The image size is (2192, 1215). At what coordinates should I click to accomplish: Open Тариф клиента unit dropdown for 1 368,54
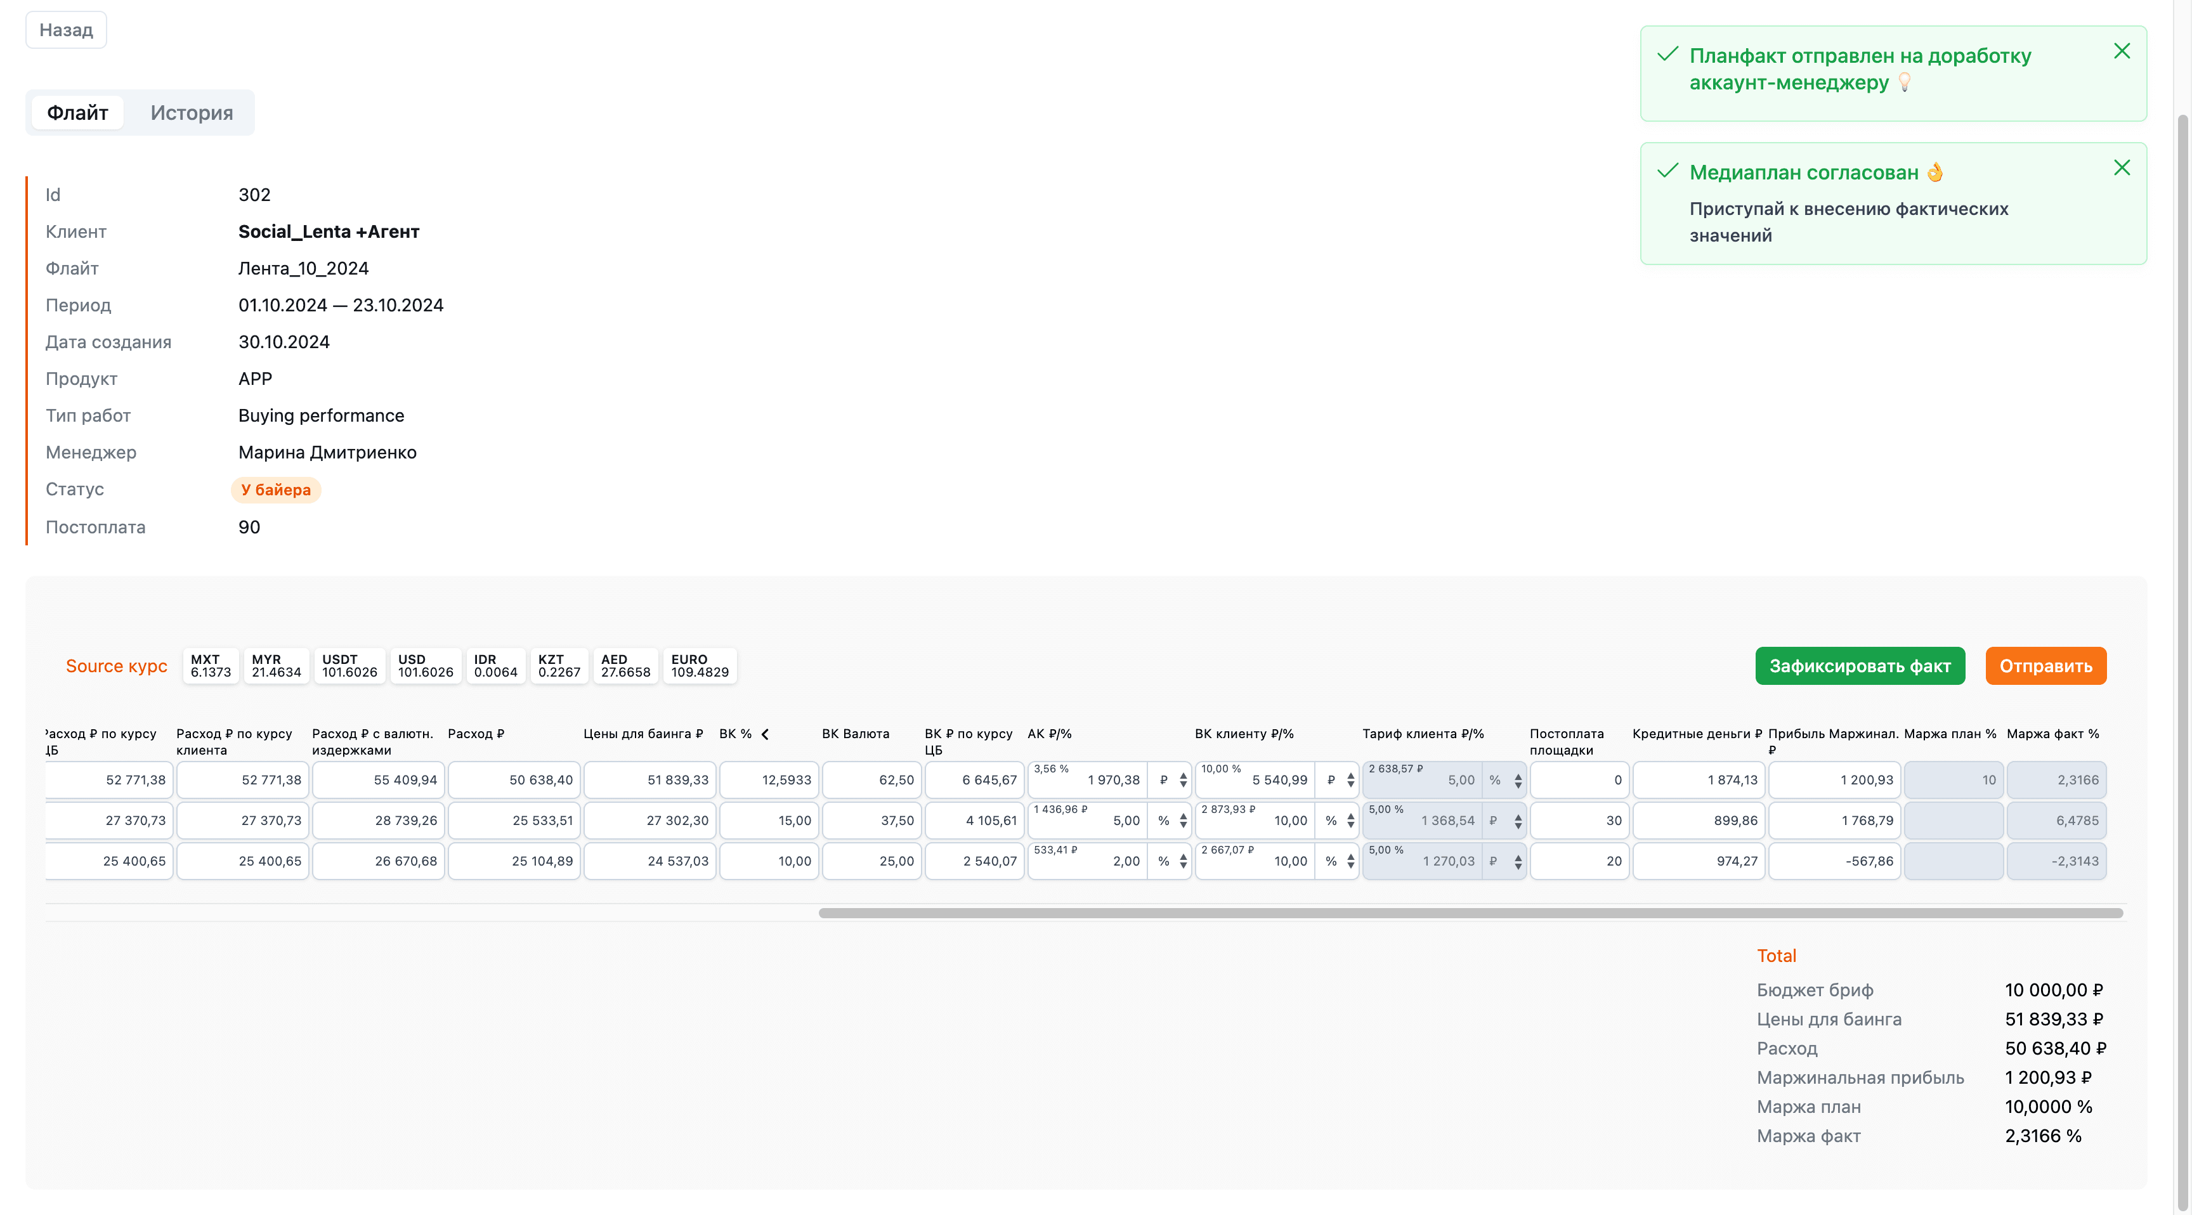click(1504, 821)
